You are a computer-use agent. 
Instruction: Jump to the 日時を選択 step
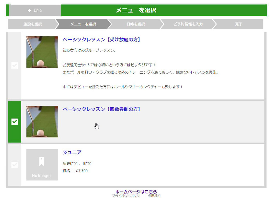(135, 24)
